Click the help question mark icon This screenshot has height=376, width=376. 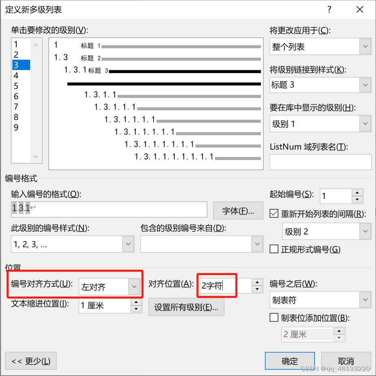coord(329,10)
